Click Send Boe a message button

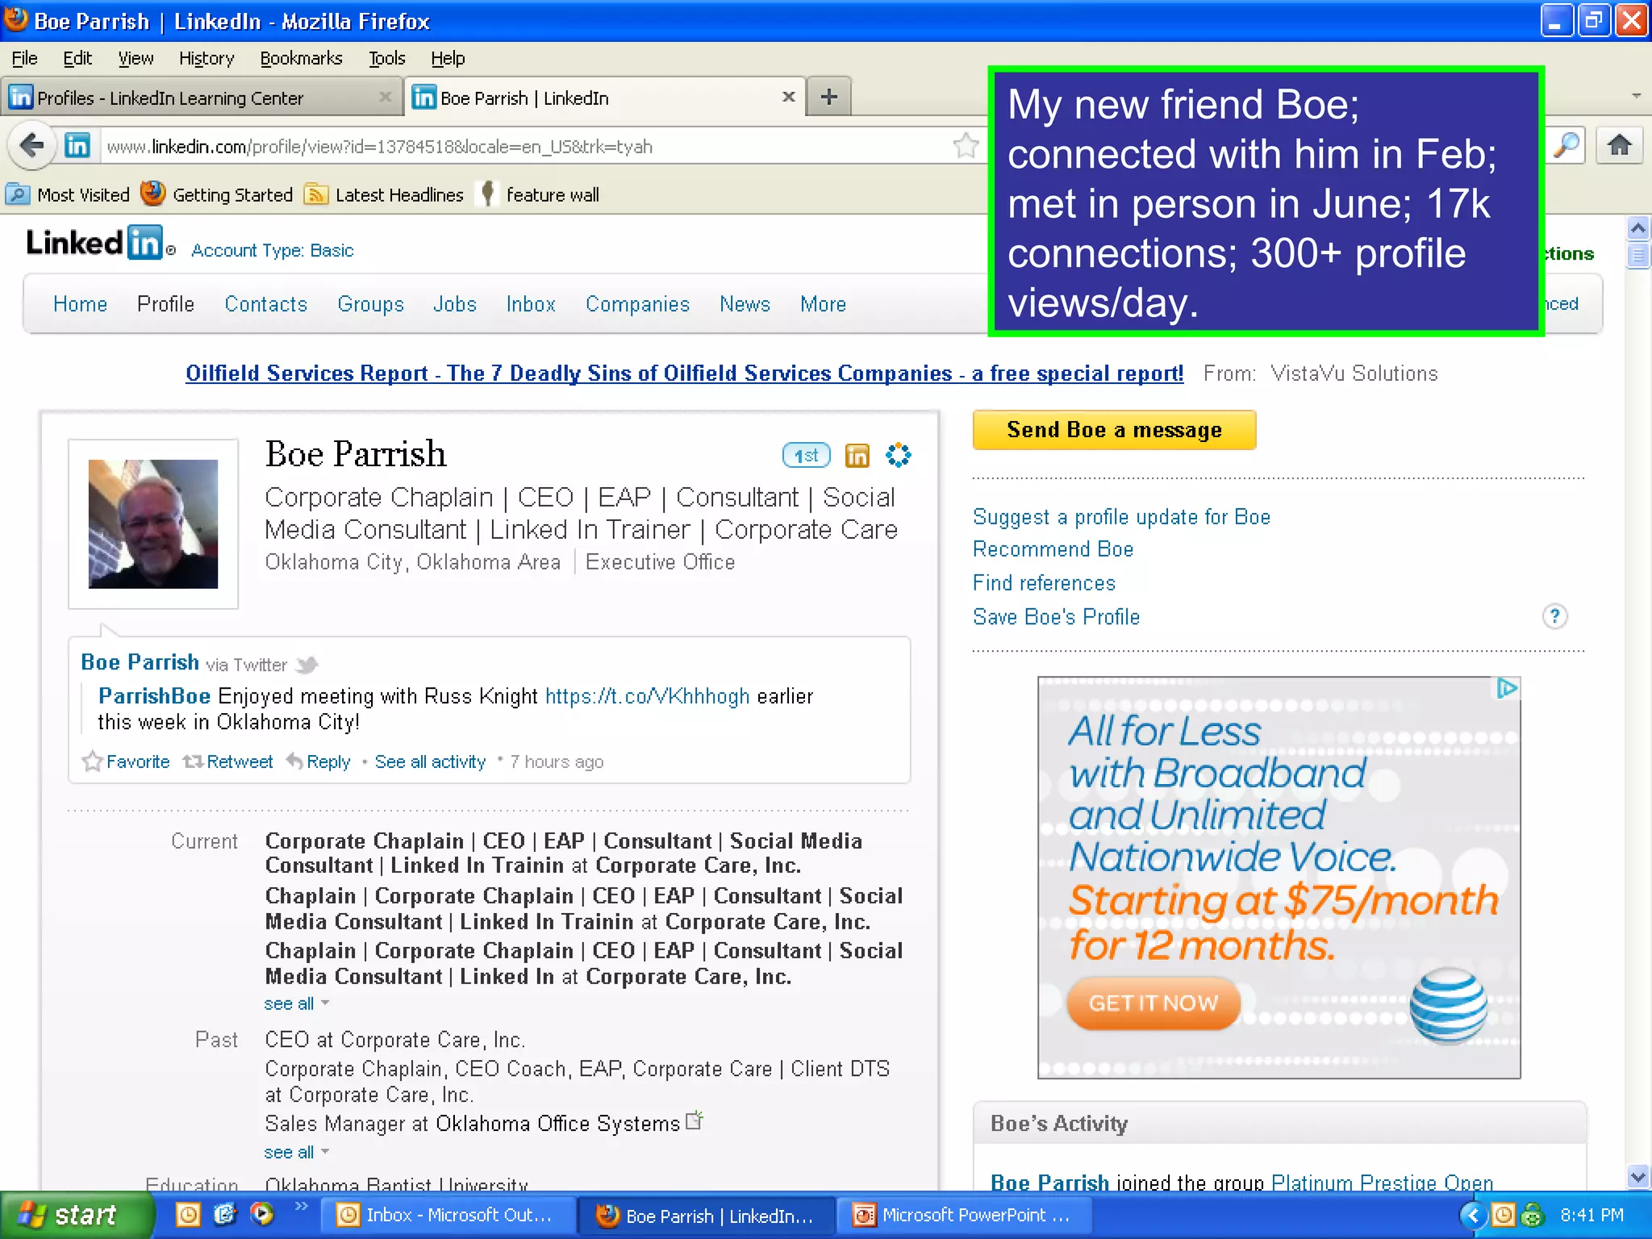point(1114,430)
